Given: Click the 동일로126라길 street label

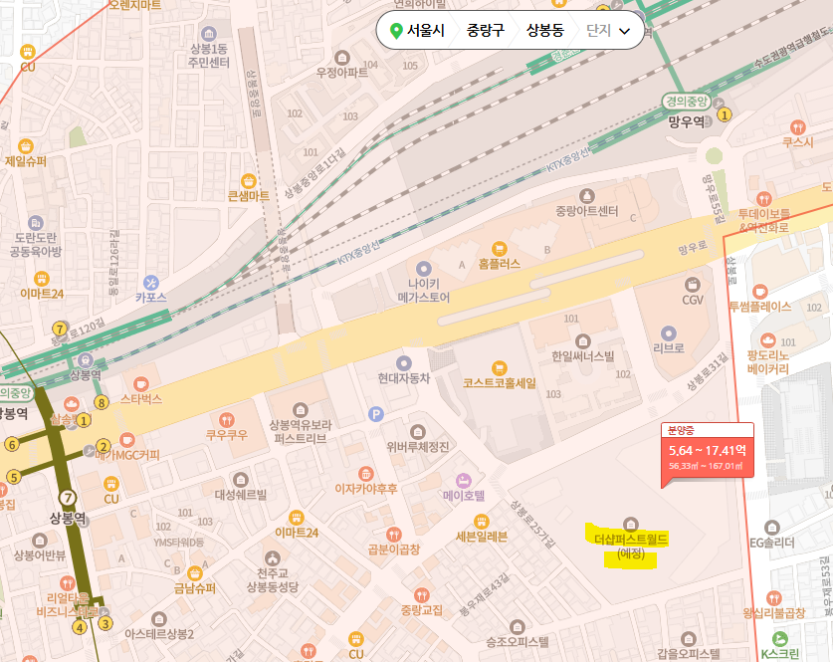Looking at the screenshot, I should [x=113, y=263].
